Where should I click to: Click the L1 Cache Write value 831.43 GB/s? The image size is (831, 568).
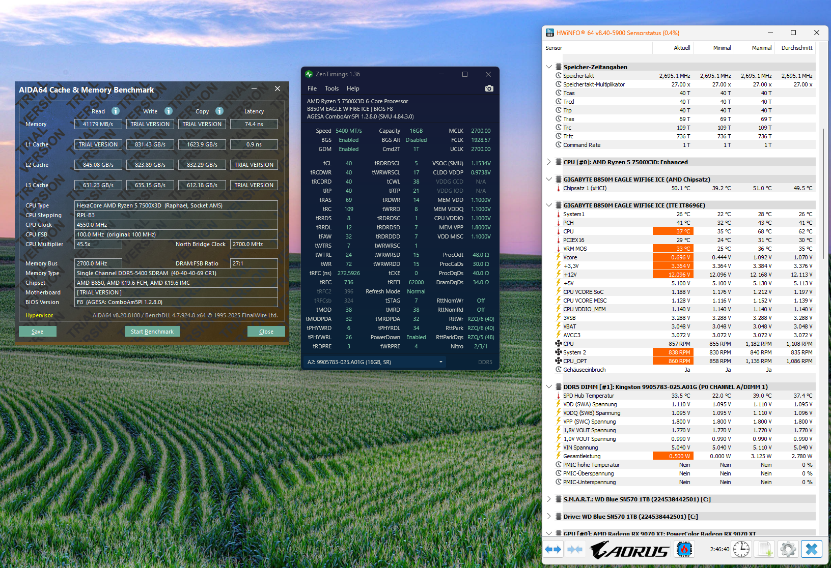click(x=150, y=144)
